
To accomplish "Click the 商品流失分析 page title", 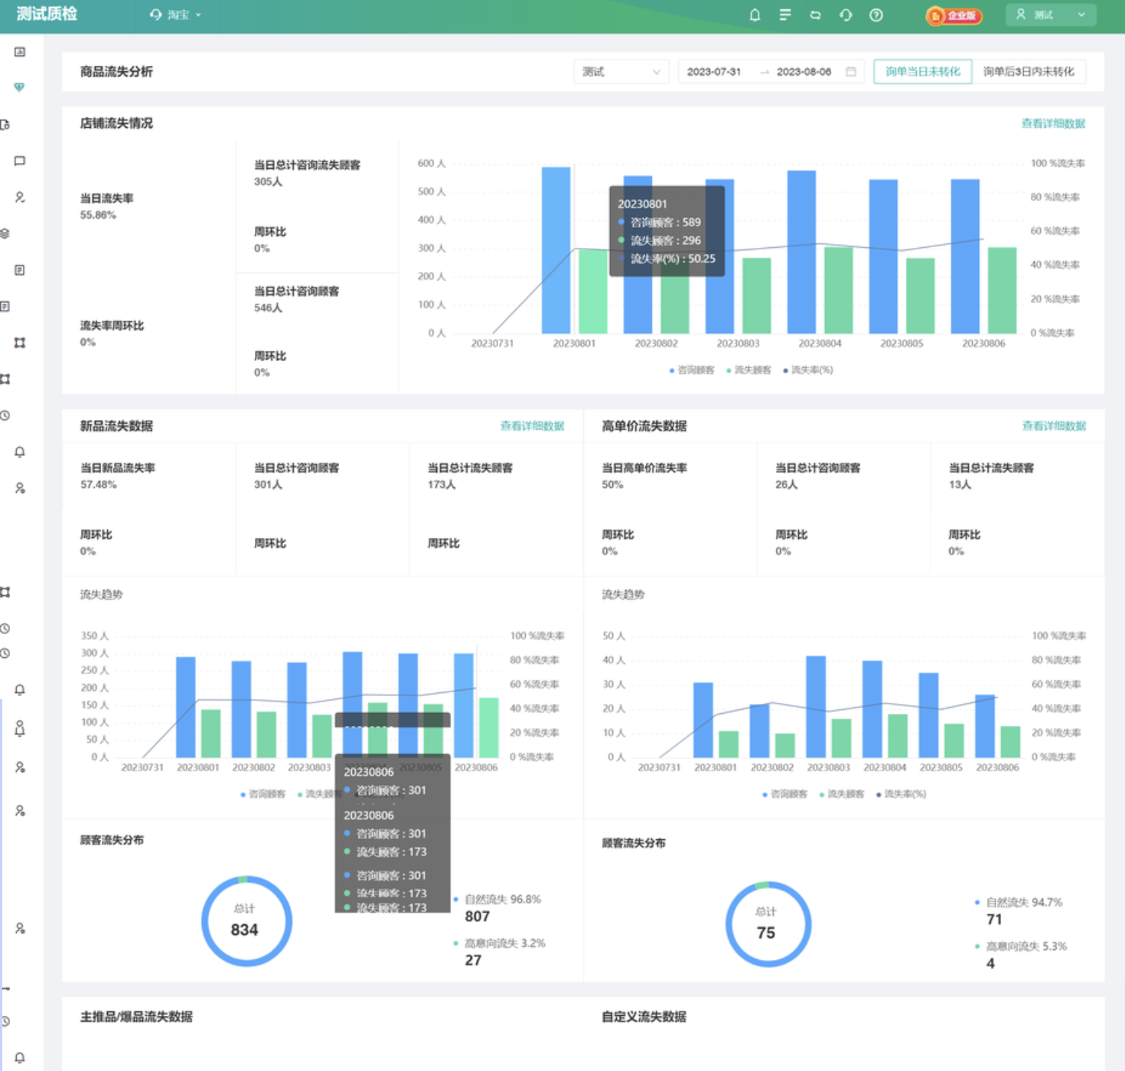I will tap(116, 72).
